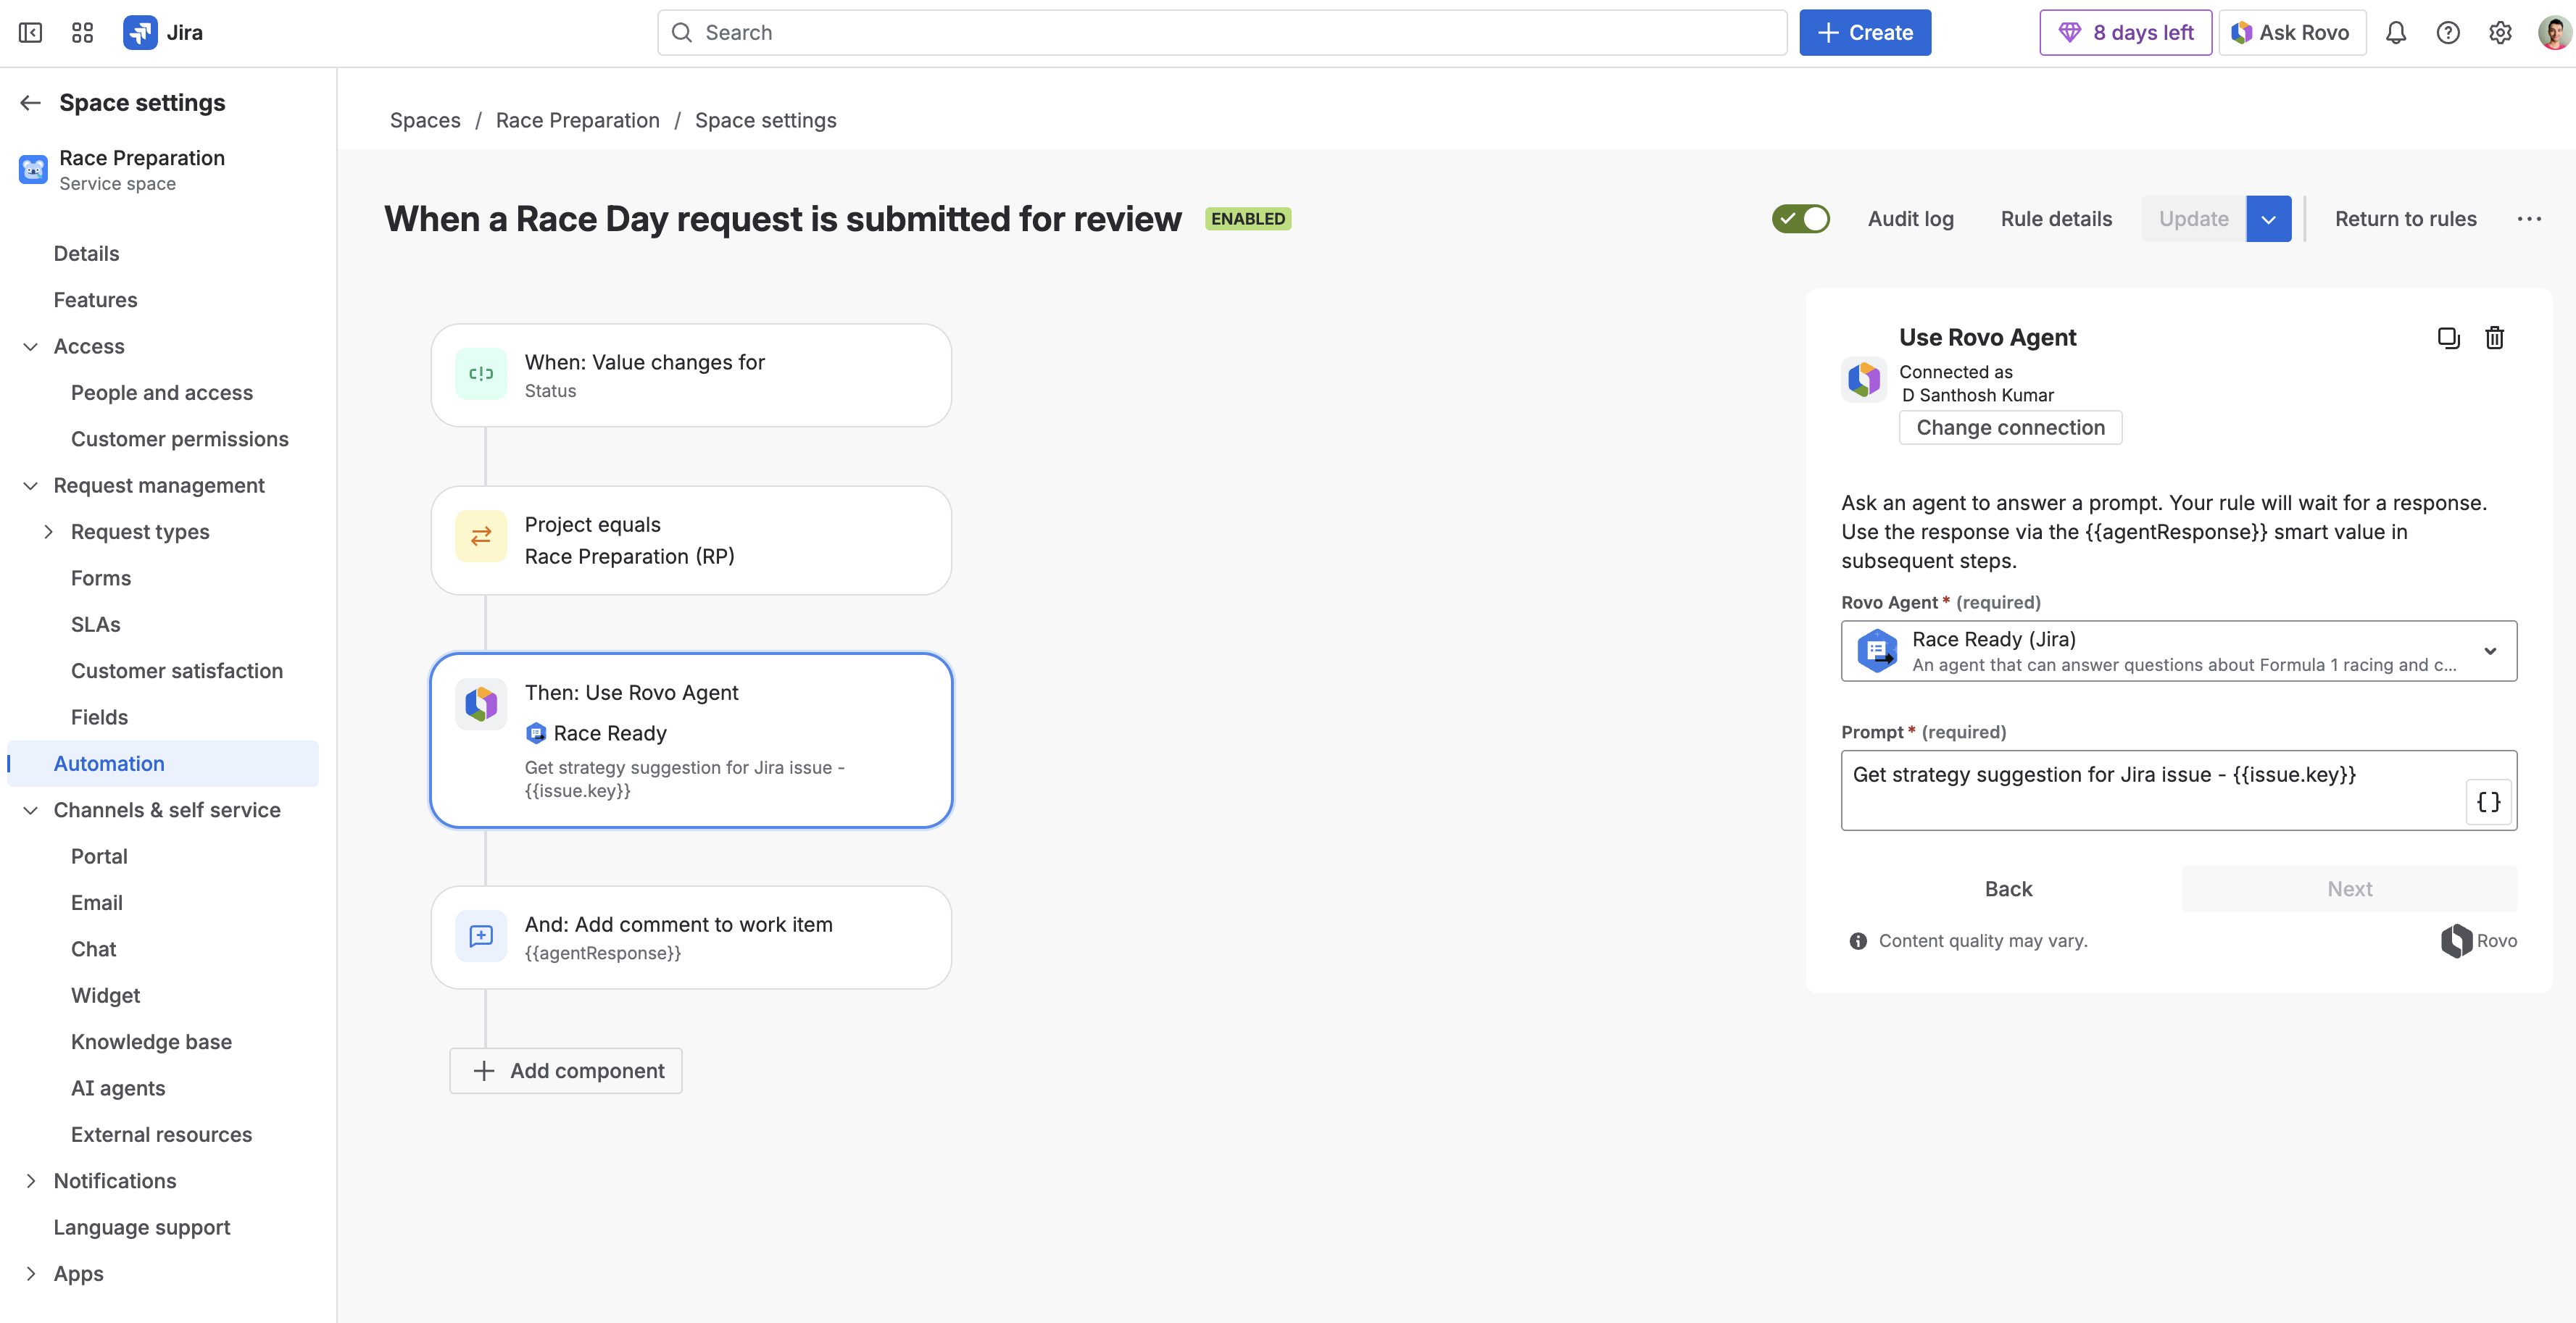
Task: Click the trash delete component icon
Action: click(2494, 338)
